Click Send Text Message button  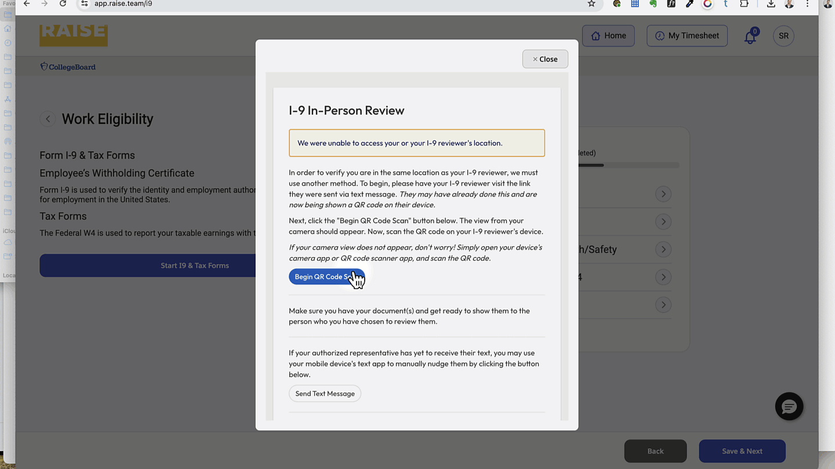[x=325, y=394]
